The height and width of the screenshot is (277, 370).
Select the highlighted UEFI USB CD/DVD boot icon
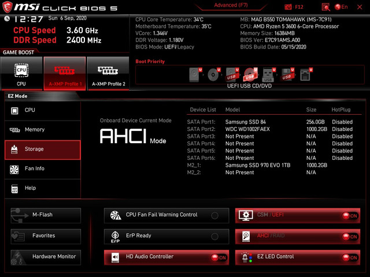250,74
